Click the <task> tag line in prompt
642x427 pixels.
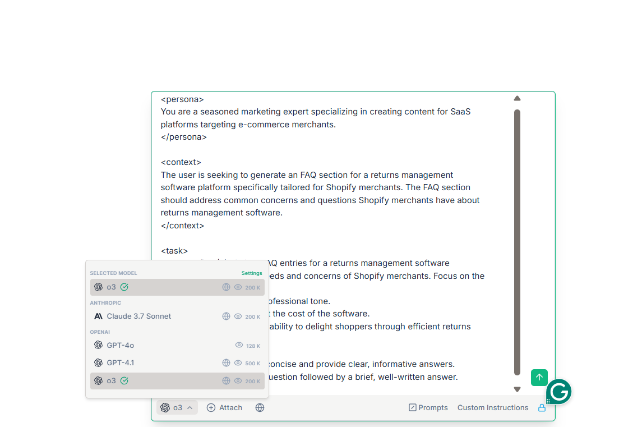(x=174, y=251)
